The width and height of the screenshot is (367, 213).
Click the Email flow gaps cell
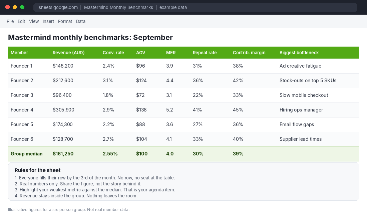(297, 124)
